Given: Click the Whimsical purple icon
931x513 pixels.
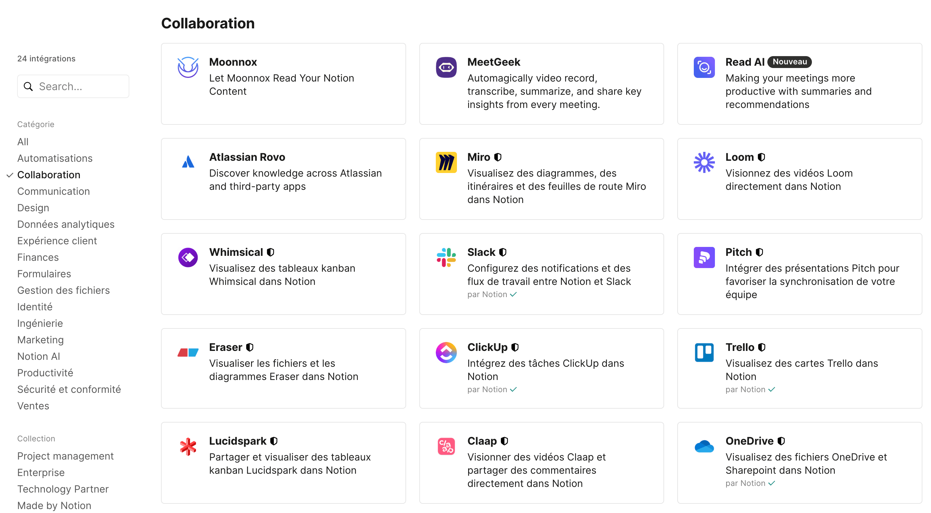Looking at the screenshot, I should click(188, 257).
